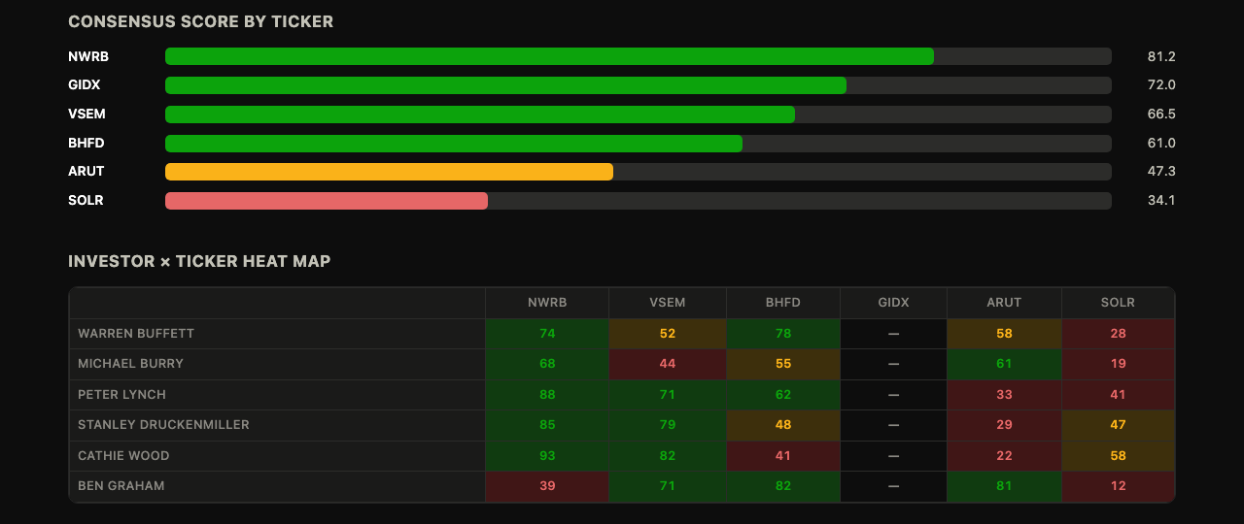This screenshot has height=524, width=1244.
Task: Click Michael Burry's BHFD cell 55
Action: point(783,364)
